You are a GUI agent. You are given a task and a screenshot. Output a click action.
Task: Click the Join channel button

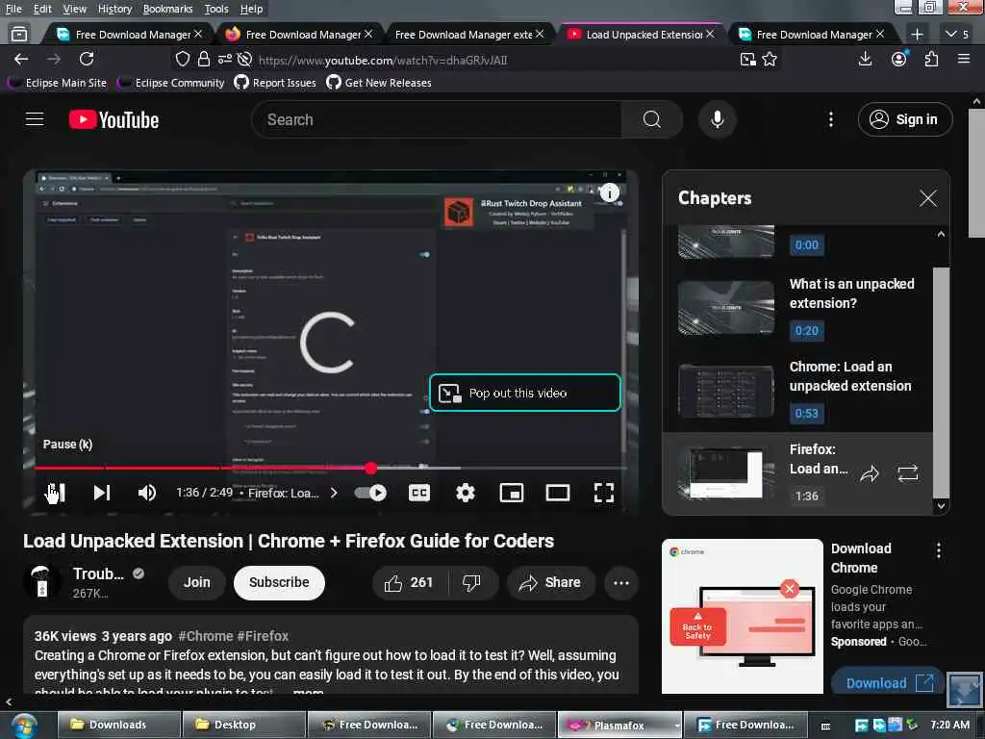pyautogui.click(x=196, y=582)
